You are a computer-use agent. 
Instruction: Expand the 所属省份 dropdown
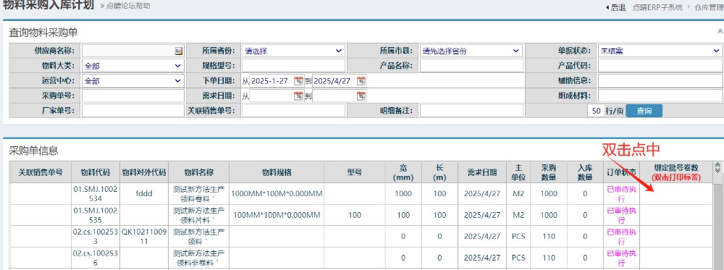pos(293,51)
